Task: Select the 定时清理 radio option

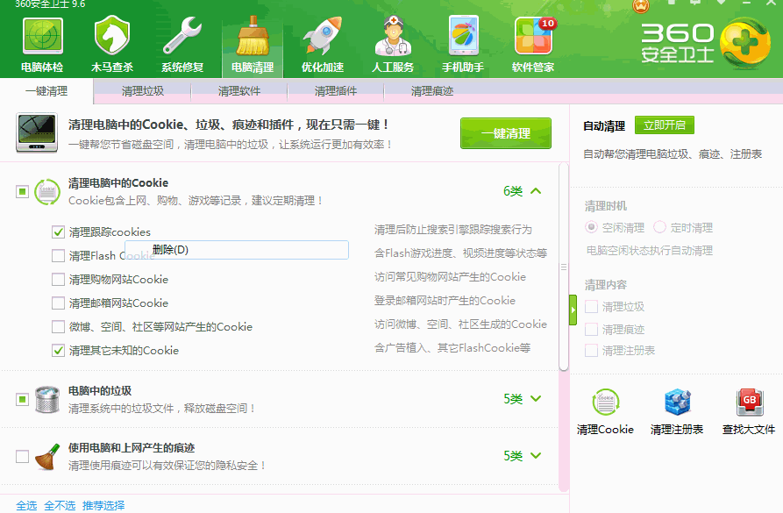Action: [659, 227]
